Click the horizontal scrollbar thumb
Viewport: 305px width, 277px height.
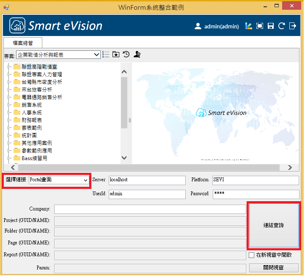(149, 168)
